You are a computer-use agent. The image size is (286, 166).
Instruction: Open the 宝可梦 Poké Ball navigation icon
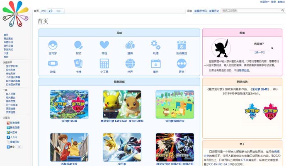[53, 45]
